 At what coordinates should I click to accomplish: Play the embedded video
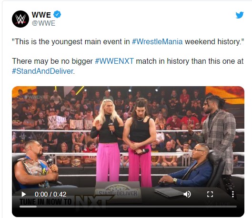click(x=24, y=194)
